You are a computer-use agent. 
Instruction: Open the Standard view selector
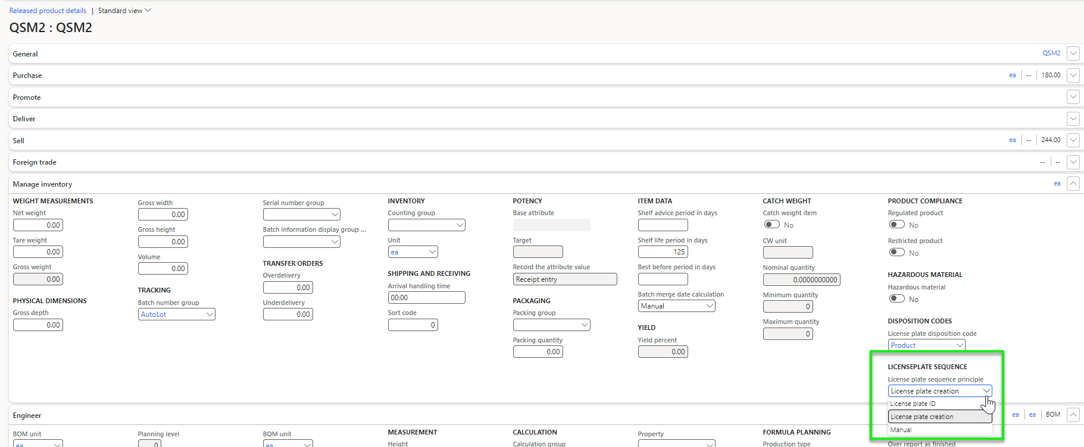(124, 11)
